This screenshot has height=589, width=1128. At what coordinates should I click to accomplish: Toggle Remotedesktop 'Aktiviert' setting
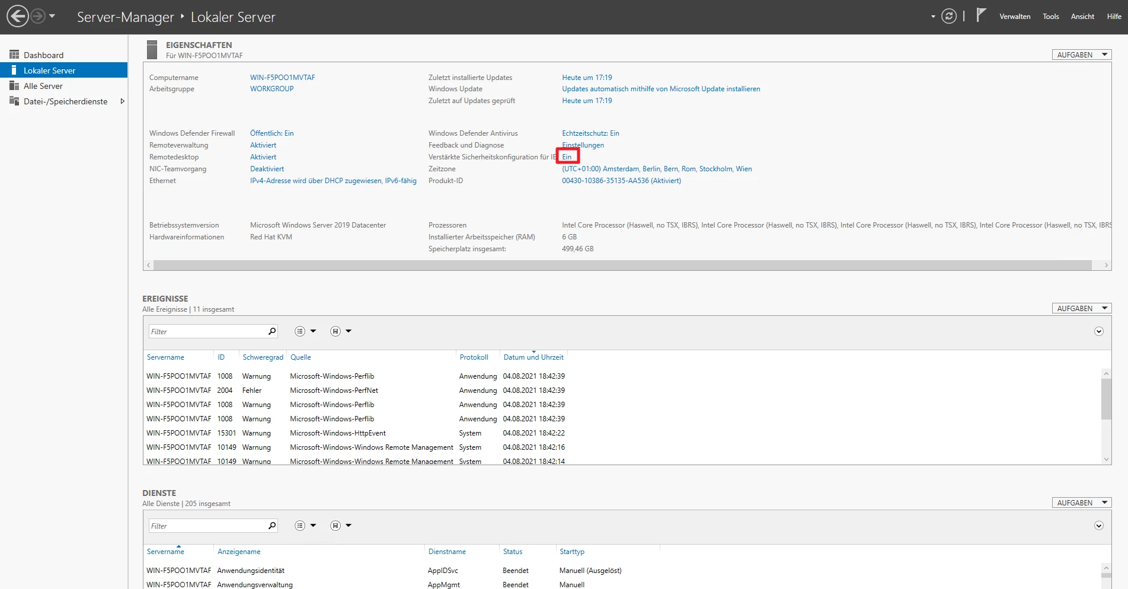click(x=263, y=157)
